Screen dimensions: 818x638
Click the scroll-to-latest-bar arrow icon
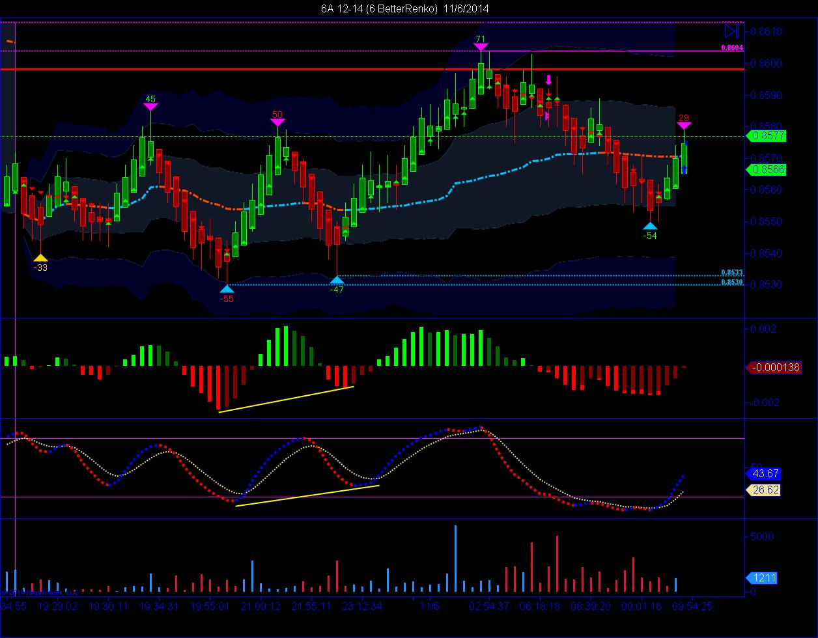coord(731,30)
